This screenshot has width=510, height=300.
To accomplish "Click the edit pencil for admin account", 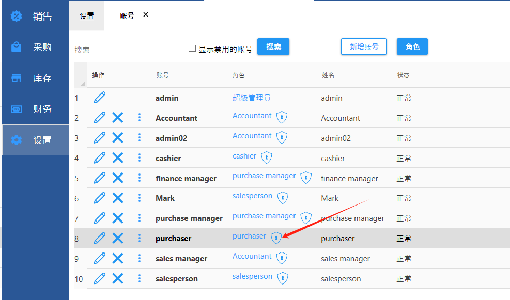I will (x=100, y=98).
